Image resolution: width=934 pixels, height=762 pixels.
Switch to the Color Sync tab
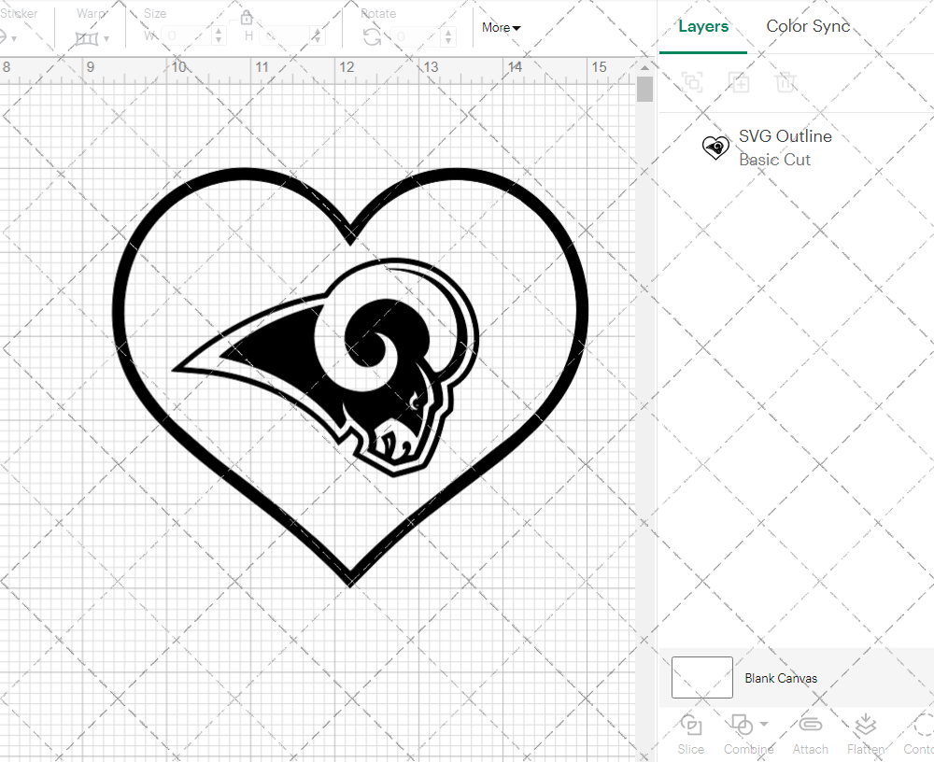click(808, 26)
